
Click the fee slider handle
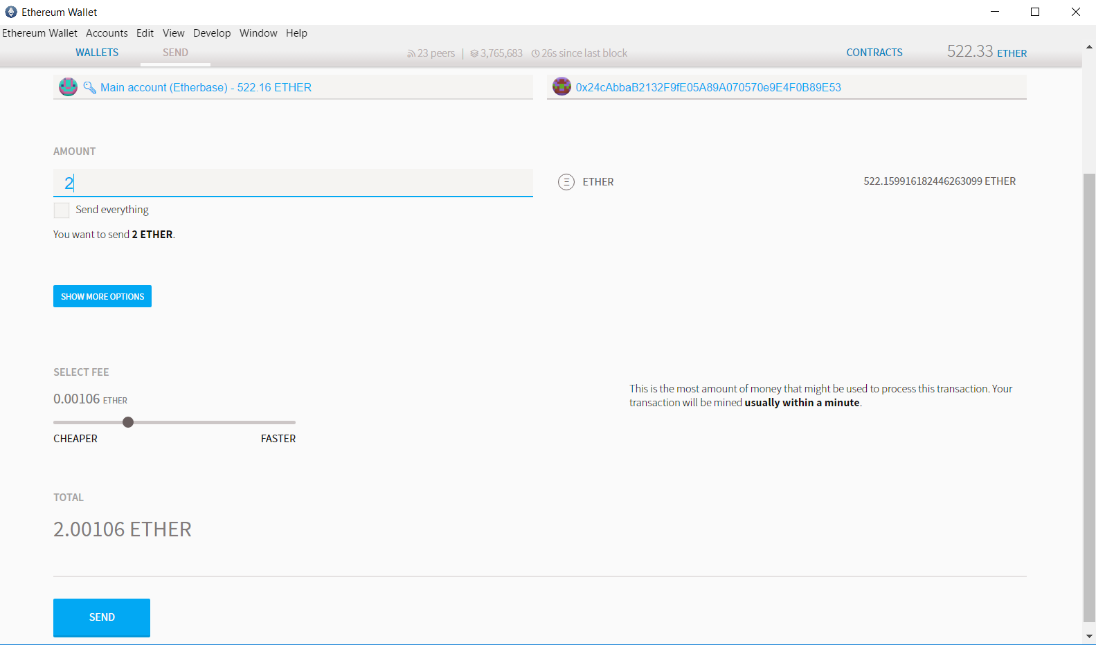coord(128,422)
